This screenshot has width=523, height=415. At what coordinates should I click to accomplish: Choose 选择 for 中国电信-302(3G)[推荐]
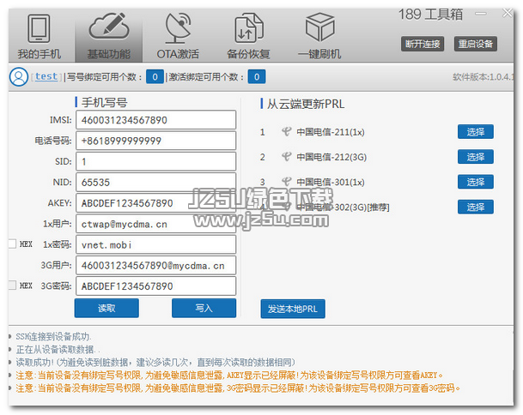pyautogui.click(x=475, y=207)
